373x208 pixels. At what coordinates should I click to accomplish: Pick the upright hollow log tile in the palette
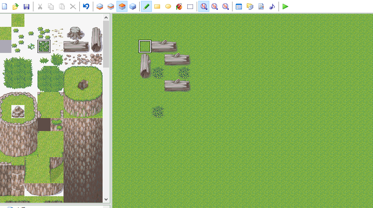pos(97,39)
